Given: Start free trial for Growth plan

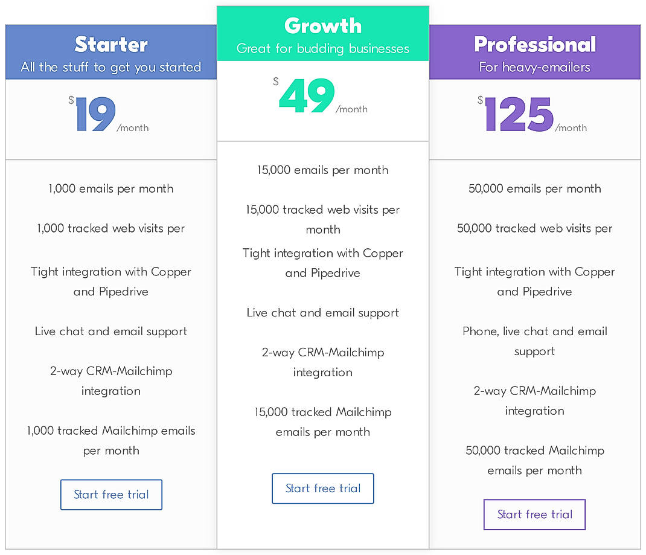Looking at the screenshot, I should click(323, 489).
